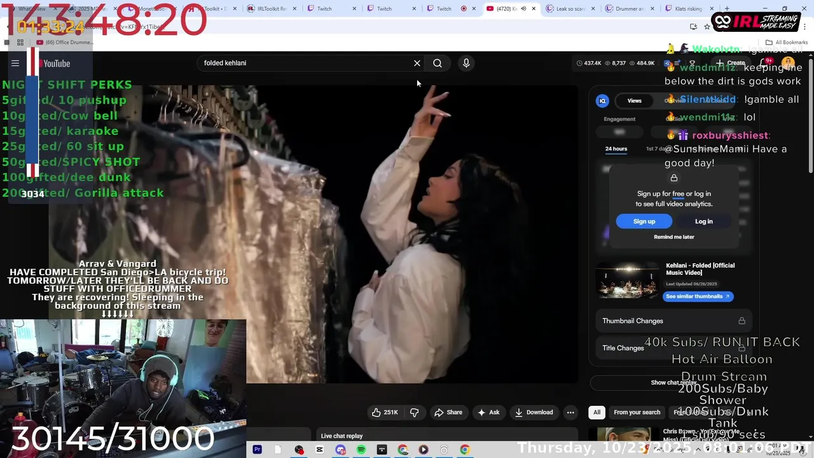This screenshot has width=814, height=458.
Task: Open the three-dot more actions menu
Action: (x=570, y=412)
